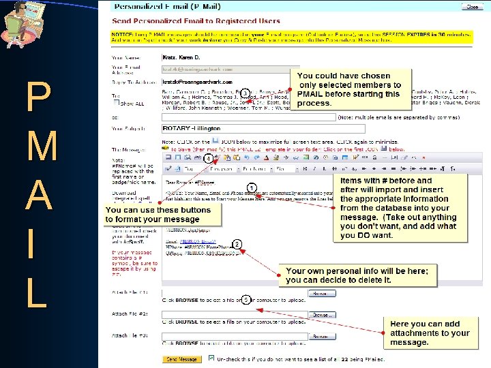This screenshot has width=491, height=368.
Task: Click Browse for Attach File #1
Action: pos(322,293)
